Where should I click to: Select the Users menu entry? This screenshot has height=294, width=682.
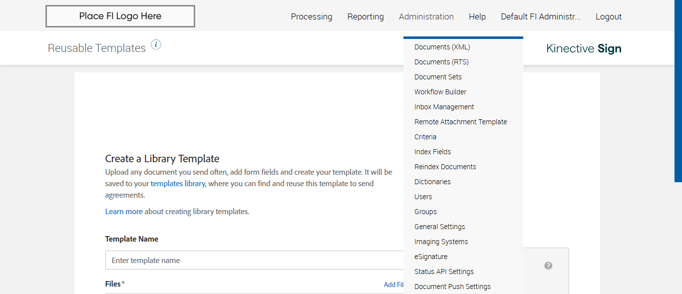point(423,197)
